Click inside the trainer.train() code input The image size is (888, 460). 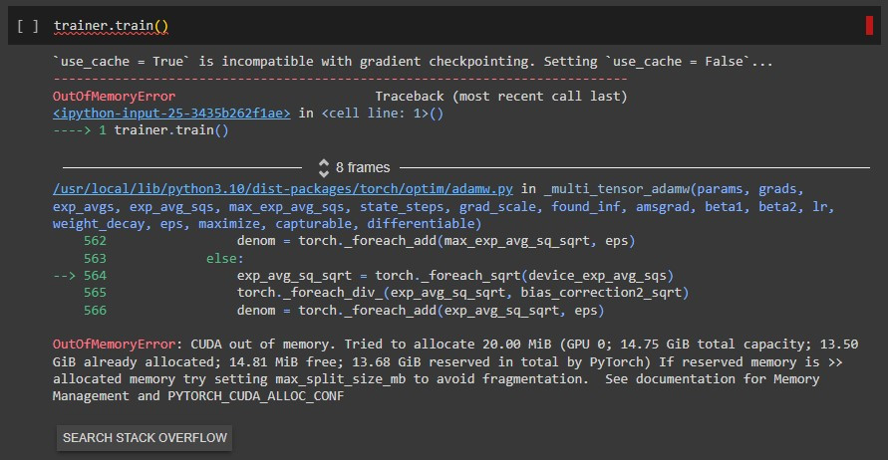coord(111,26)
